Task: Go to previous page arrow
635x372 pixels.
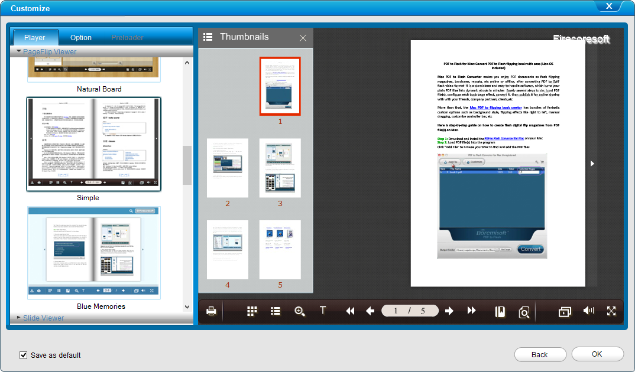Action: [x=370, y=311]
